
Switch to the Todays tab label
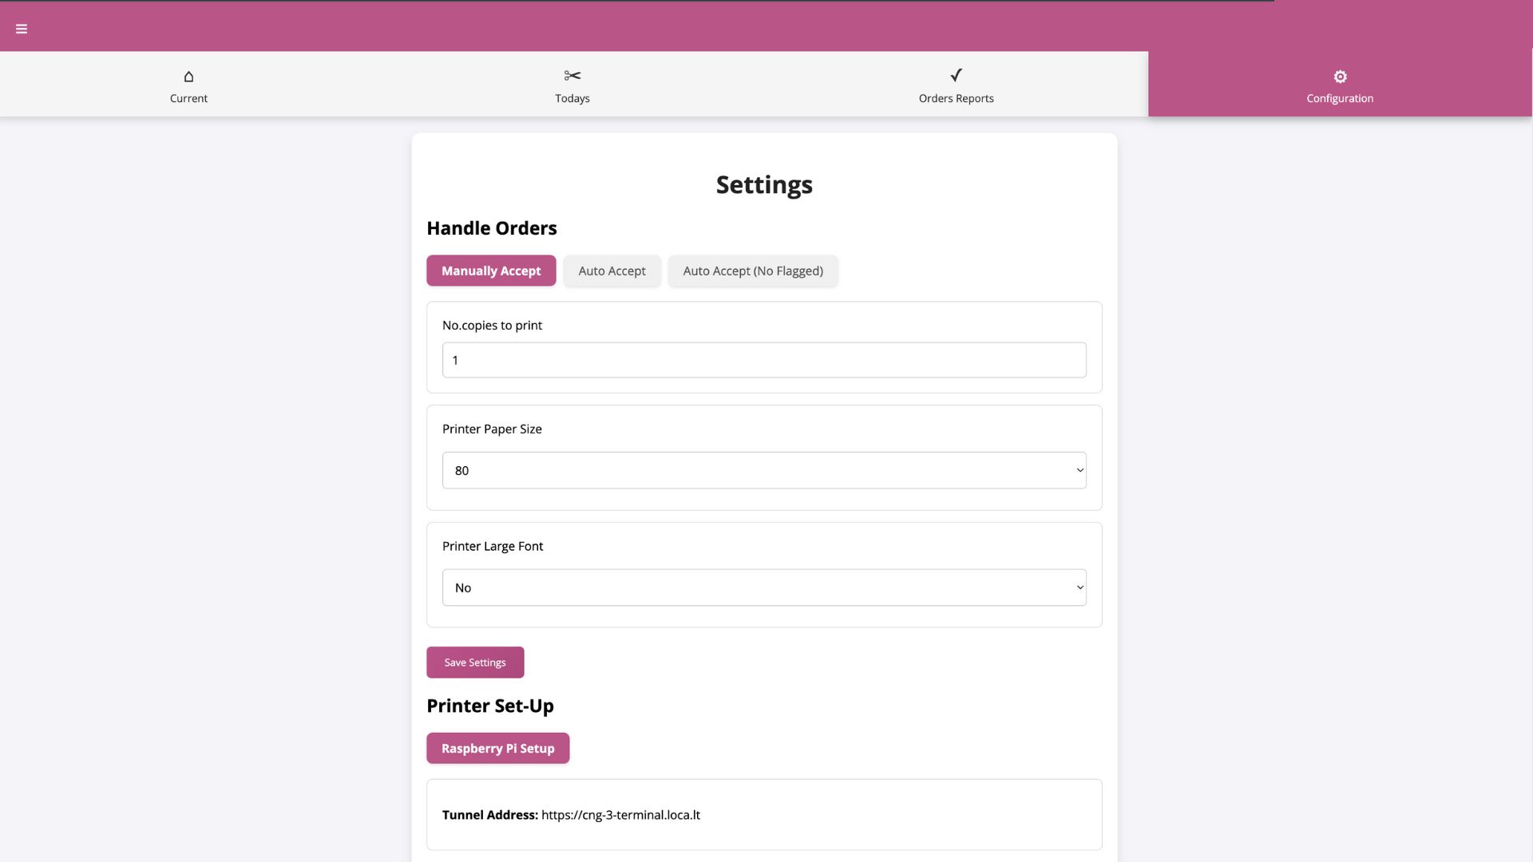click(x=572, y=98)
